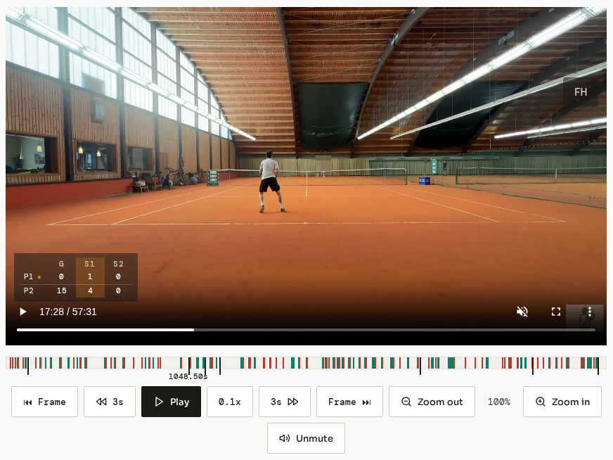Image resolution: width=613 pixels, height=460 pixels.
Task: Skip forward 3s button
Action: pos(285,402)
